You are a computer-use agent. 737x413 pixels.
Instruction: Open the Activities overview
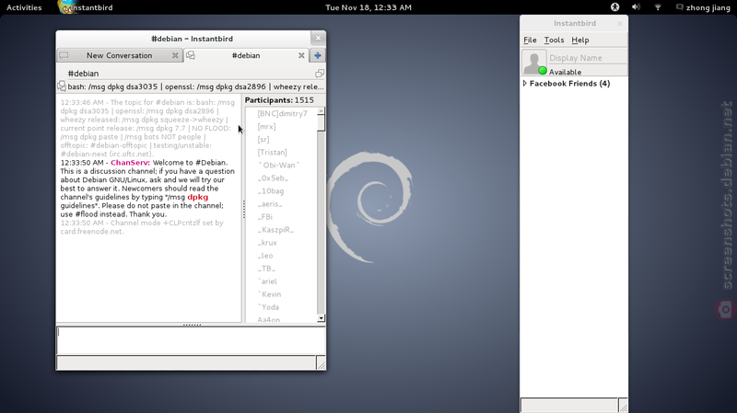tap(24, 7)
